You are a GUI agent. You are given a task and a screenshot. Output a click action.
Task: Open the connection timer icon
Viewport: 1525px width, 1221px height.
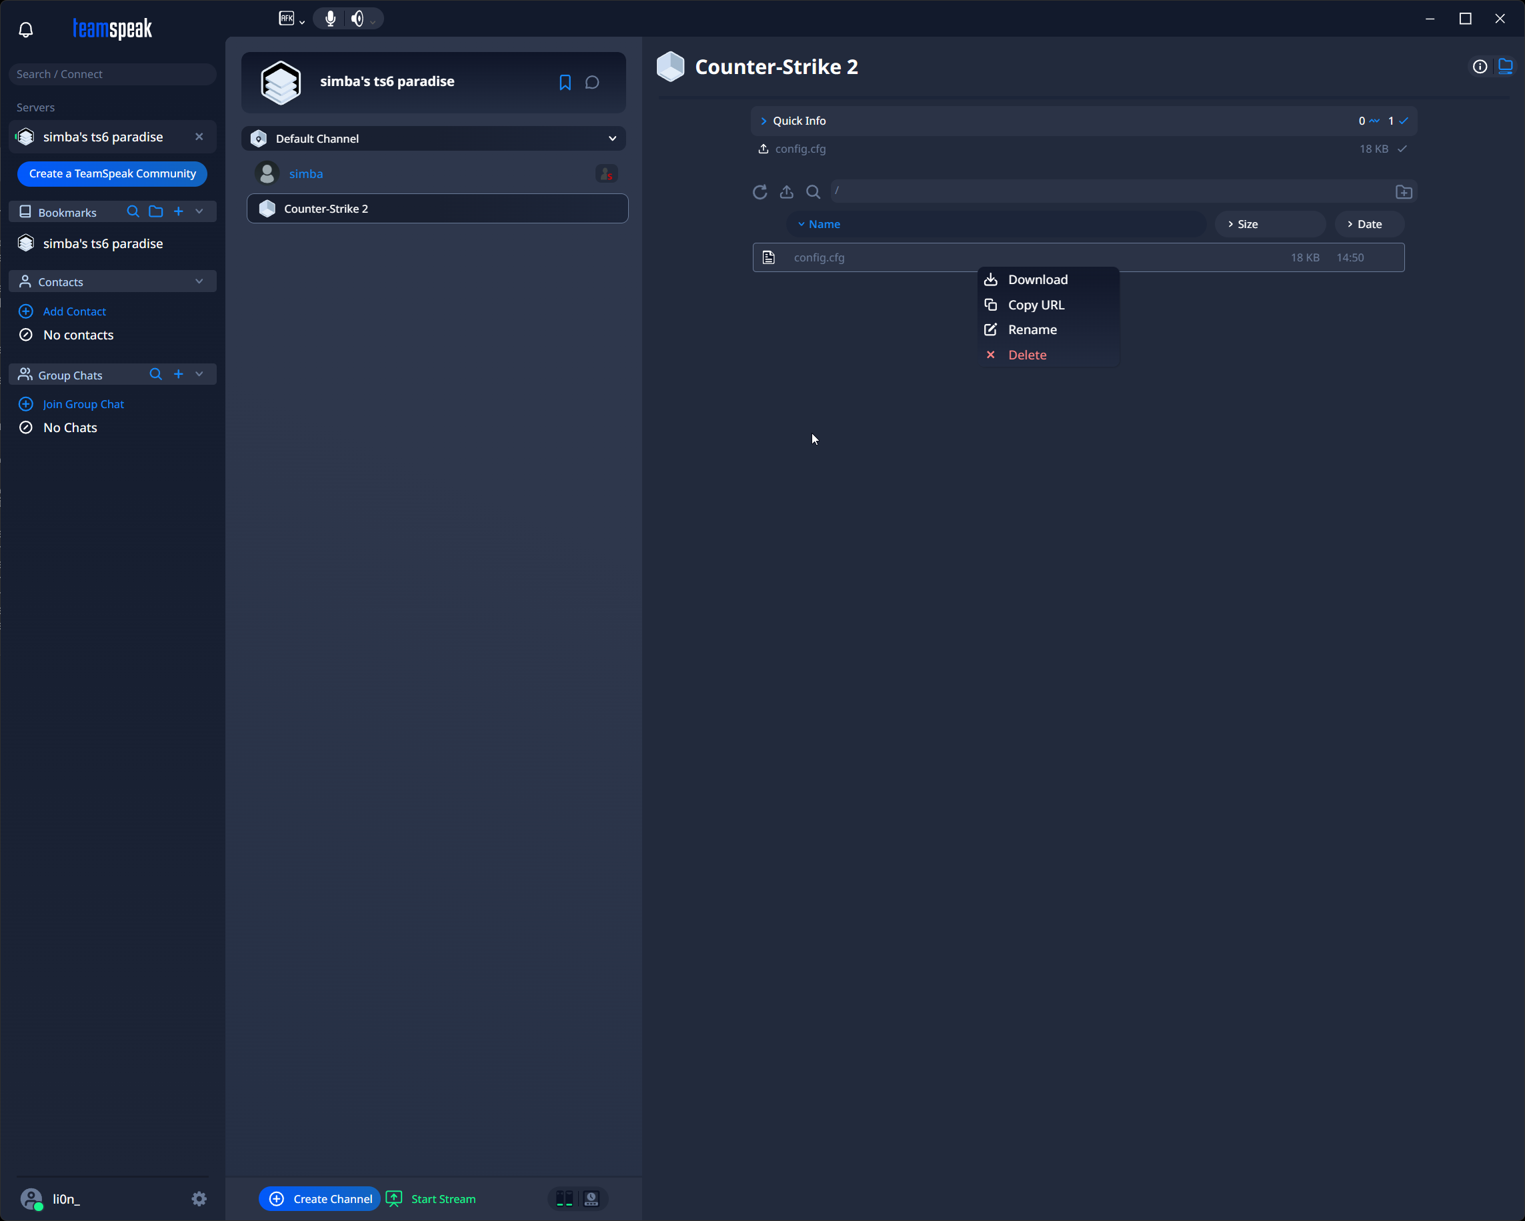pos(591,1198)
